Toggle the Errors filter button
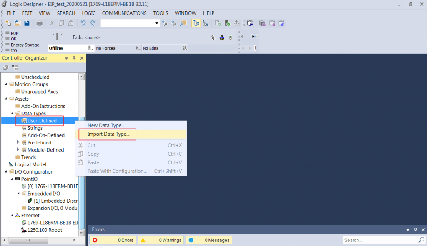 point(113,240)
